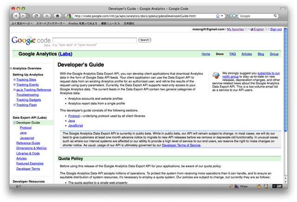Open the JavaScript link in the section list
Viewport: 297px width, 202px height.
(76, 126)
